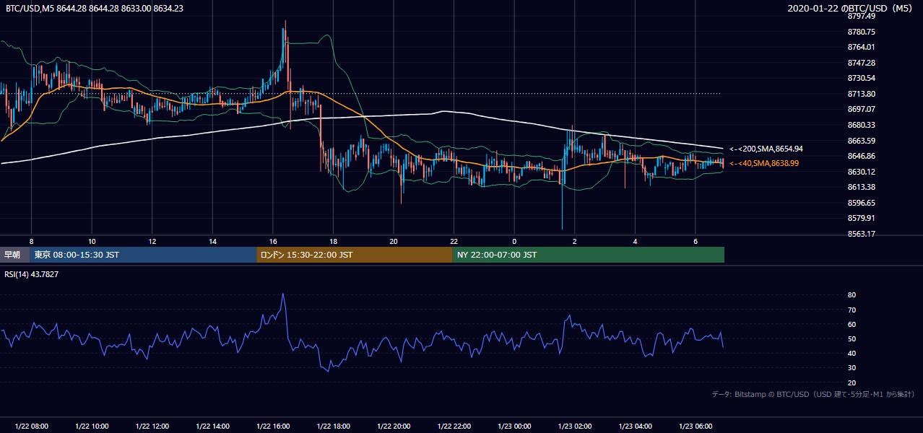This screenshot has height=433, width=923.
Task: Click hour label '14' under the price chart
Action: pos(212,241)
